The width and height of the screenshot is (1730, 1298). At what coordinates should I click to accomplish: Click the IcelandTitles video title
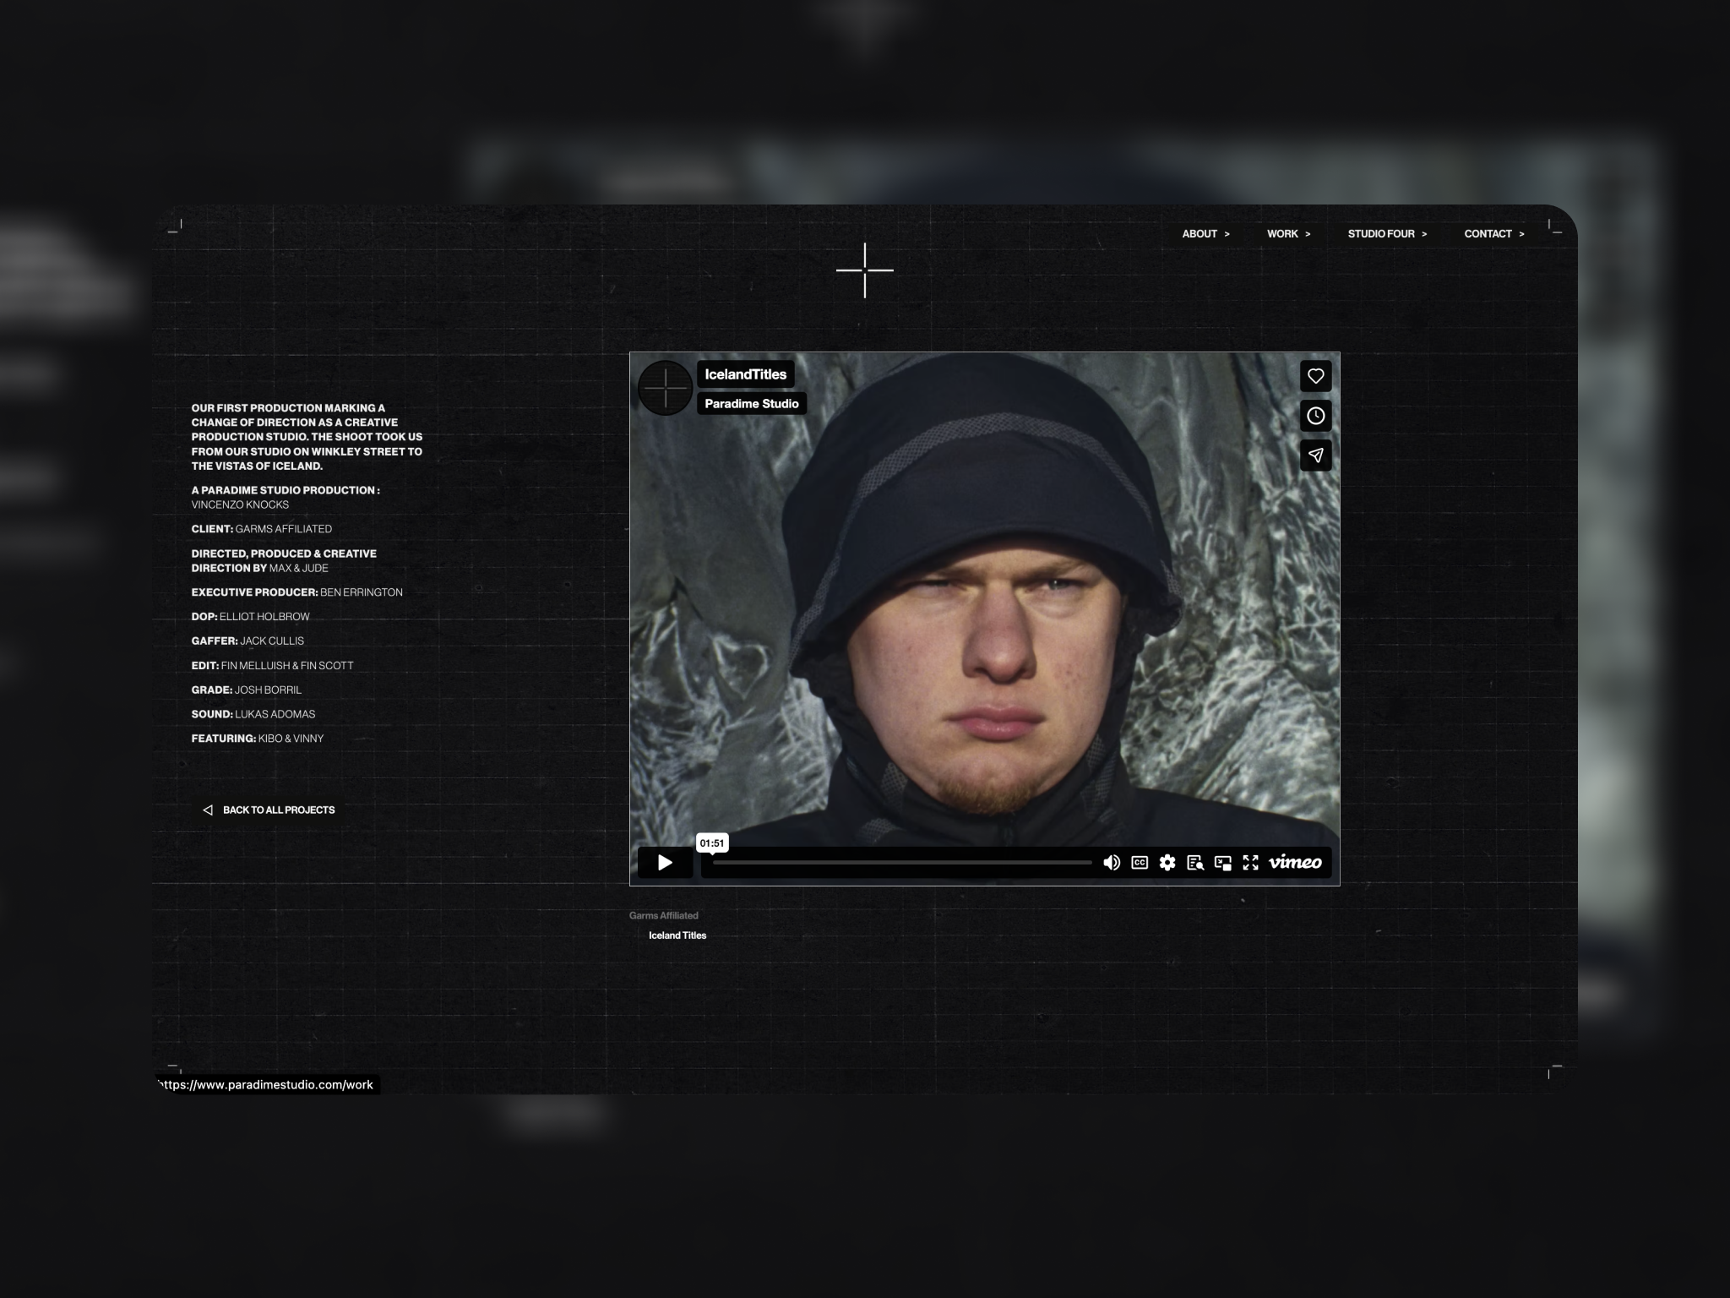745,374
